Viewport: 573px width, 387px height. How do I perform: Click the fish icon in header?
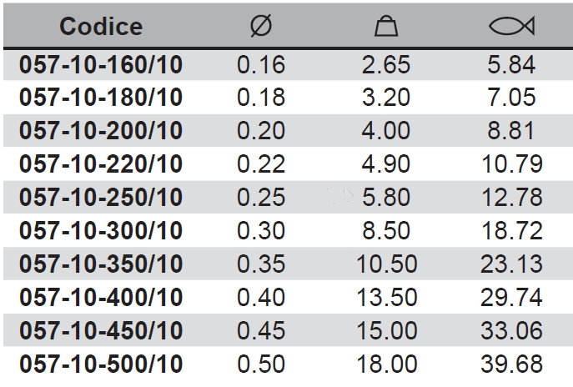point(511,27)
